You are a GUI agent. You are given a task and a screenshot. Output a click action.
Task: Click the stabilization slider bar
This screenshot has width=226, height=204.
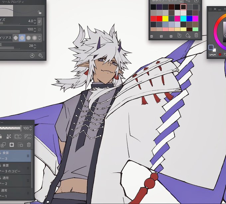pyautogui.click(x=10, y=48)
